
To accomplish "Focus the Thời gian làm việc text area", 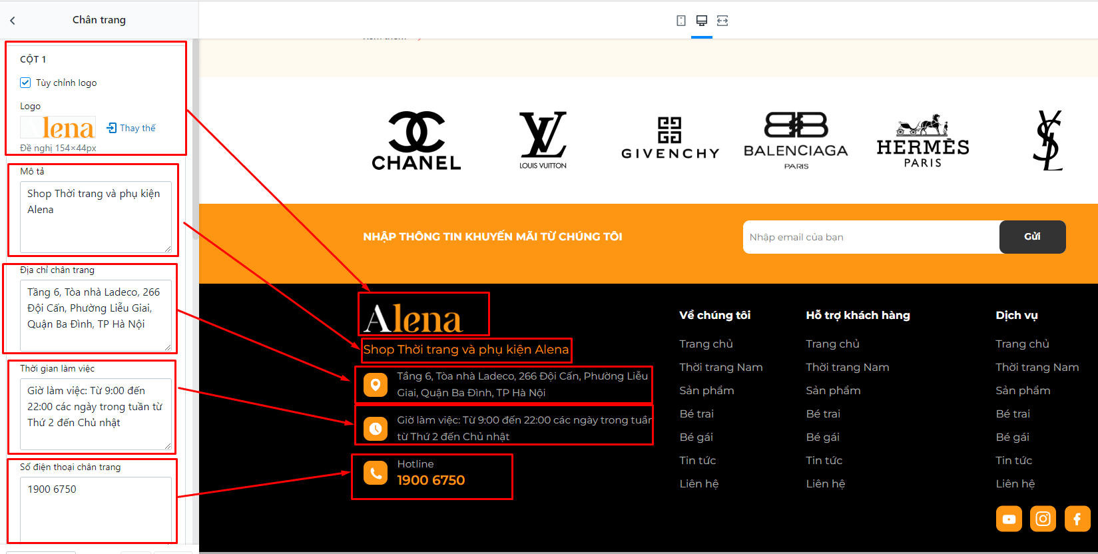I will point(96,414).
